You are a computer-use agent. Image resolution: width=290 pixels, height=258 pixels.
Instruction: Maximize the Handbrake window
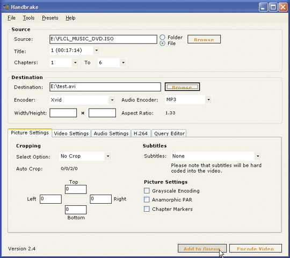pos(273,7)
